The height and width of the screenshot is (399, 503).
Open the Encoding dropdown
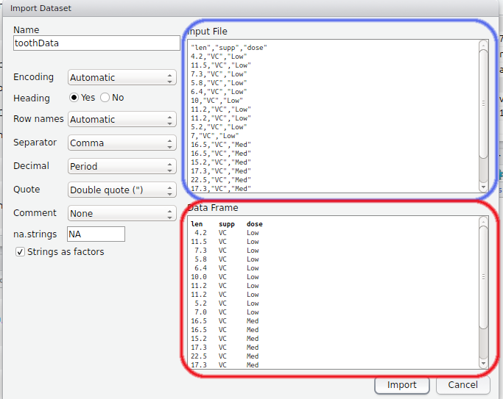pos(122,77)
